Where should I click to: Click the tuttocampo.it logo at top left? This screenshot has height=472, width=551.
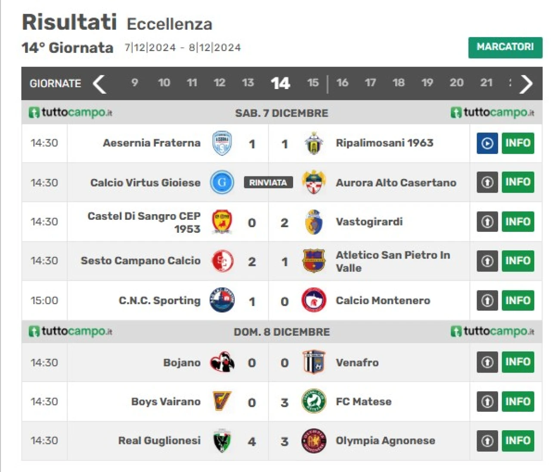(71, 113)
